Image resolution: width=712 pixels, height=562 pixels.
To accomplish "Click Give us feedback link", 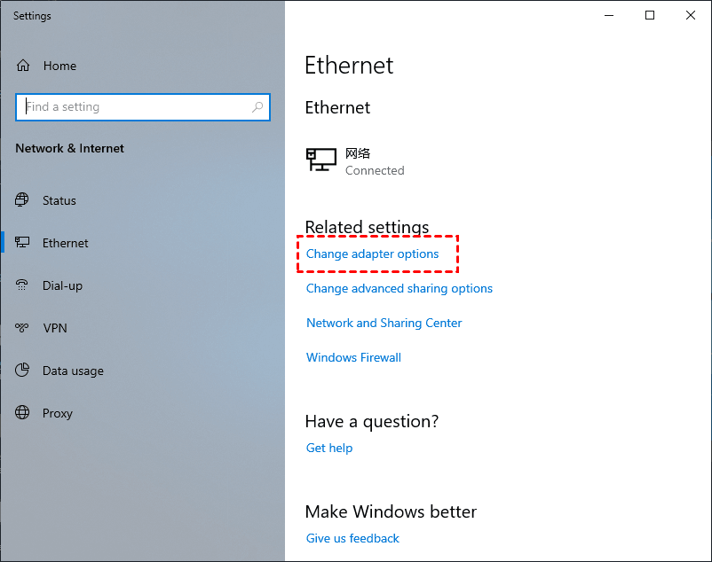I will [352, 538].
